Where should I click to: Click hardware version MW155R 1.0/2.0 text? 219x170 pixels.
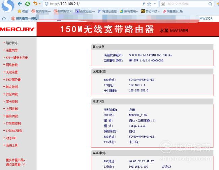(x=146, y=60)
